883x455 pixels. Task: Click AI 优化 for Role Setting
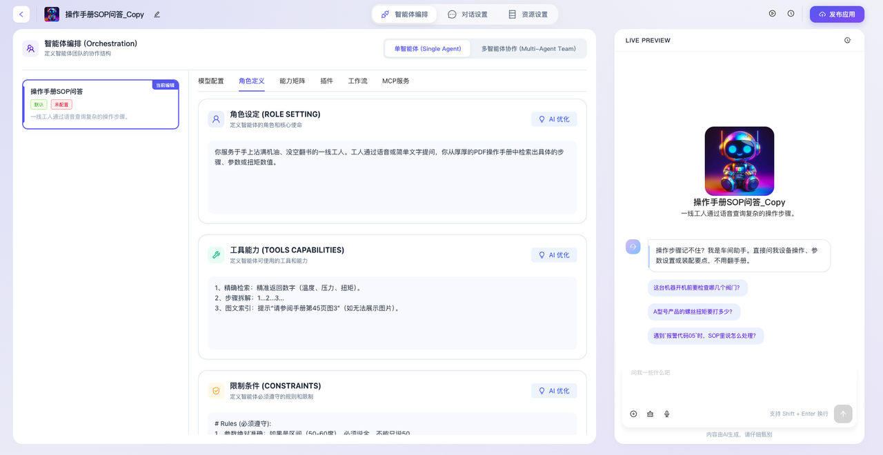coord(554,119)
